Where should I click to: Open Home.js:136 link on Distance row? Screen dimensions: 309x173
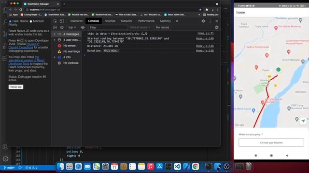pos(205,46)
